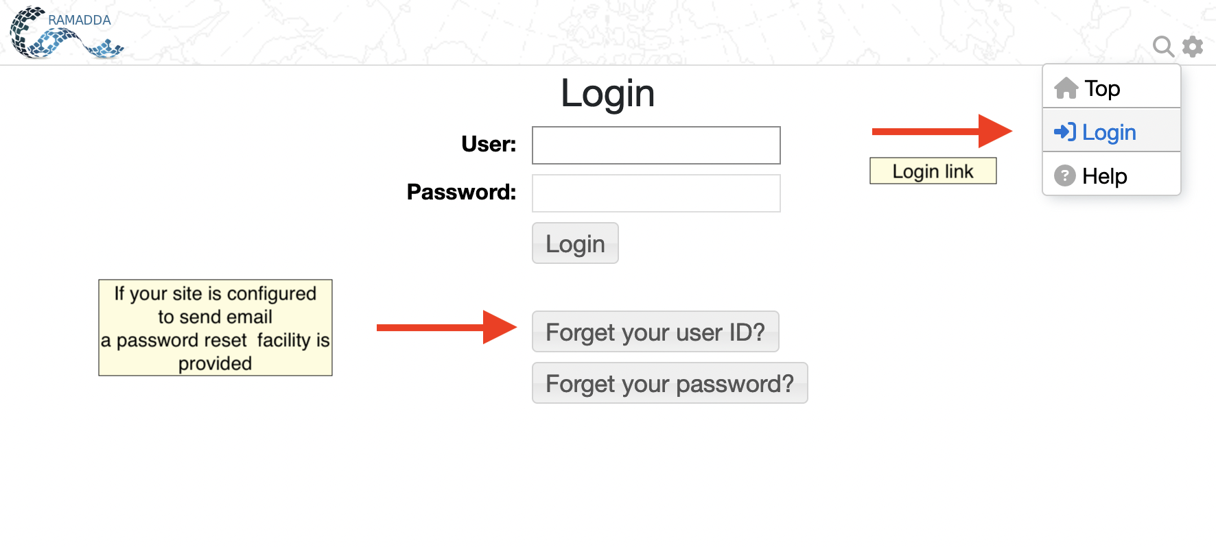Select the Top menu entry text

1102,88
